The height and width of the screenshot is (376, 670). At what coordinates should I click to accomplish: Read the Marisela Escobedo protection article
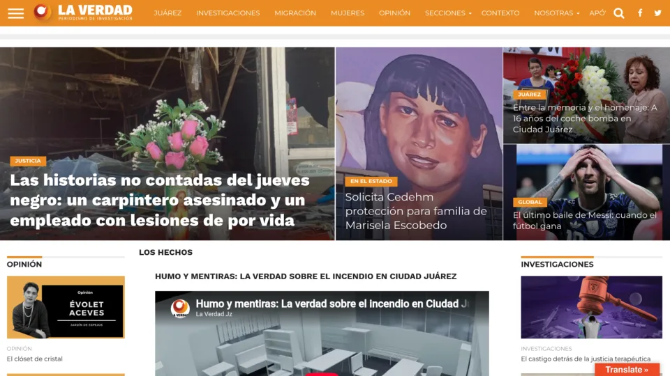click(x=416, y=211)
